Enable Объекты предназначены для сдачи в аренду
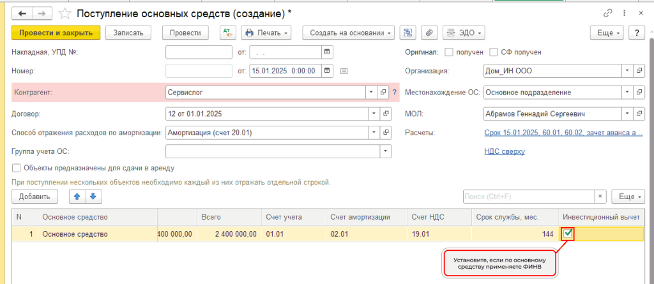Viewport: 654px width, 284px height. pyautogui.click(x=16, y=168)
